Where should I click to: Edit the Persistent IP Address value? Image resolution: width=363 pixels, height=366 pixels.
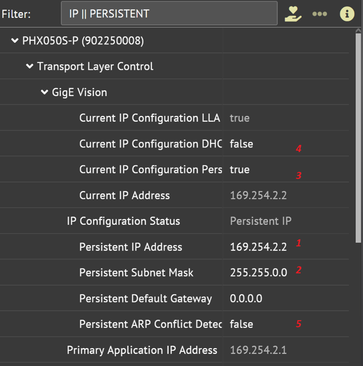click(258, 247)
